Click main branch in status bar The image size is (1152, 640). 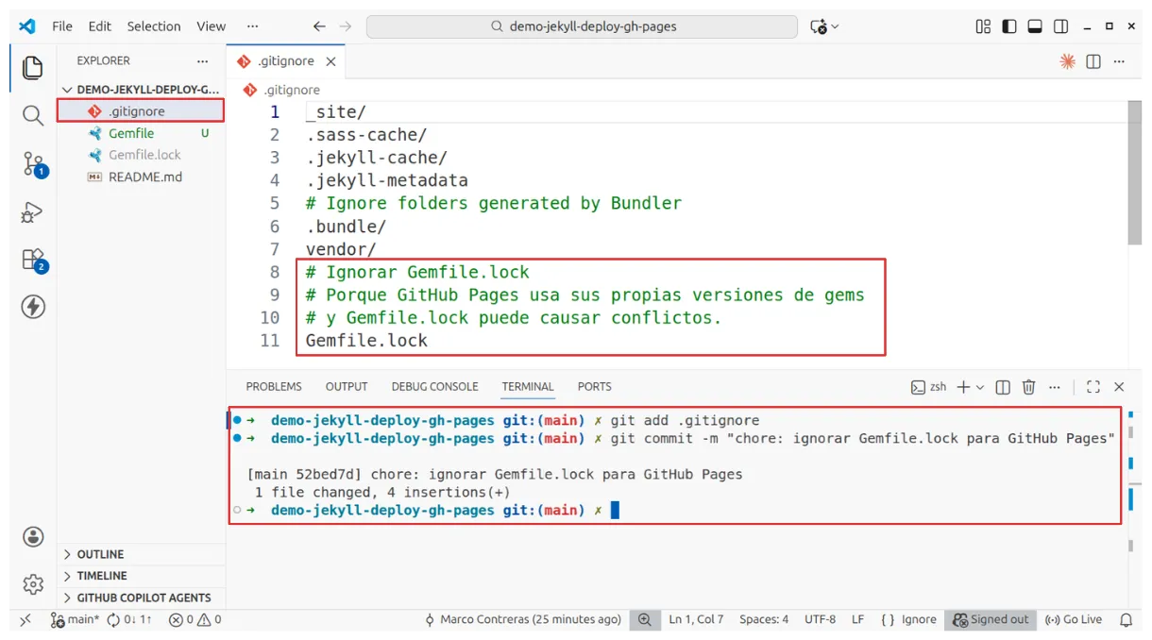[76, 620]
